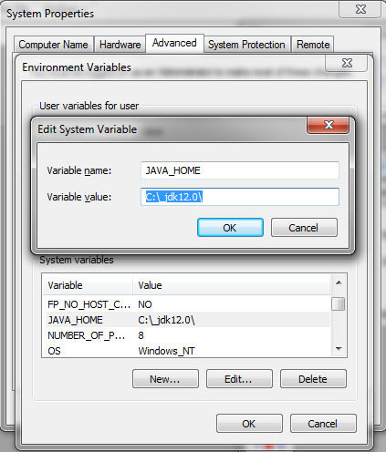Click the system variables scroll down arrow
This screenshot has width=386, height=452.
(339, 349)
